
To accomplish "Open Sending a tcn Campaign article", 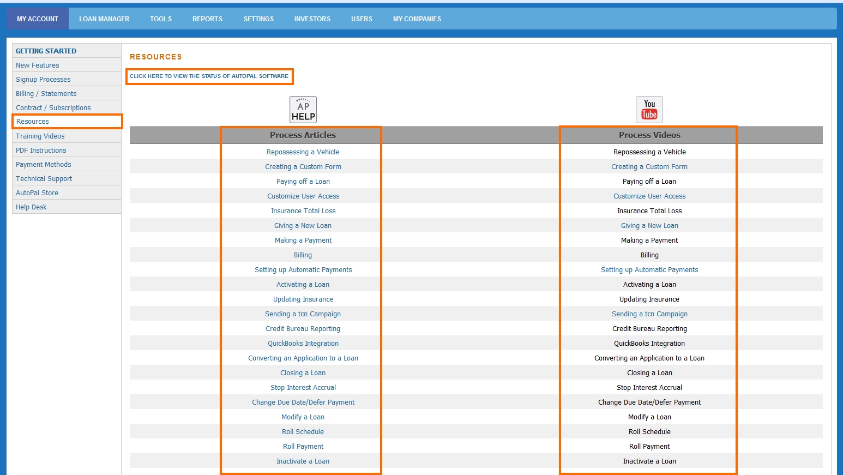I will click(x=303, y=314).
